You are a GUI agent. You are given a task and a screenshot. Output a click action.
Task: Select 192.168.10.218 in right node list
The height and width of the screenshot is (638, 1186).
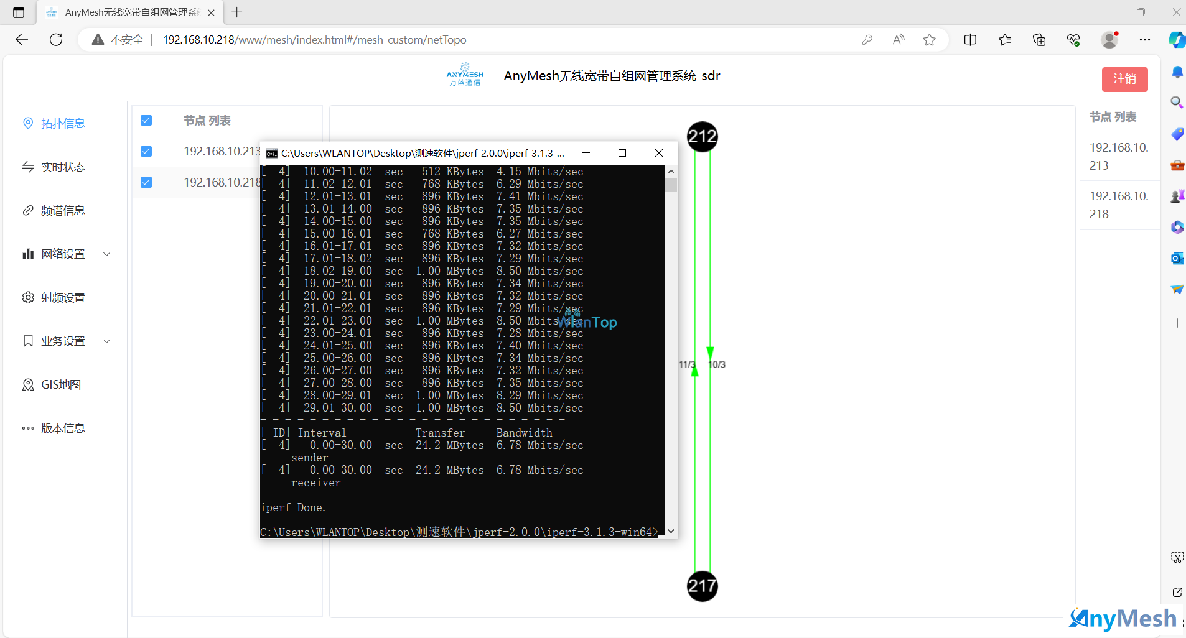tap(1119, 205)
